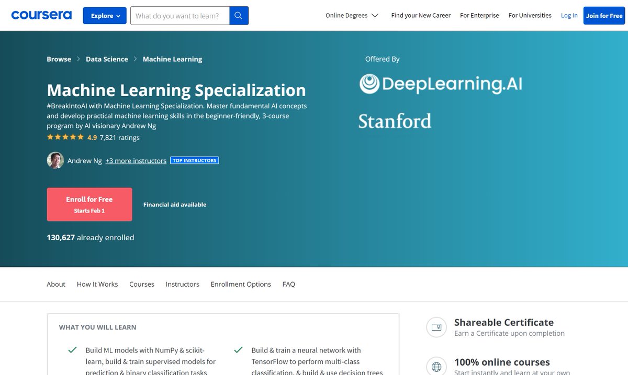Click the Coursera logo

(x=41, y=15)
